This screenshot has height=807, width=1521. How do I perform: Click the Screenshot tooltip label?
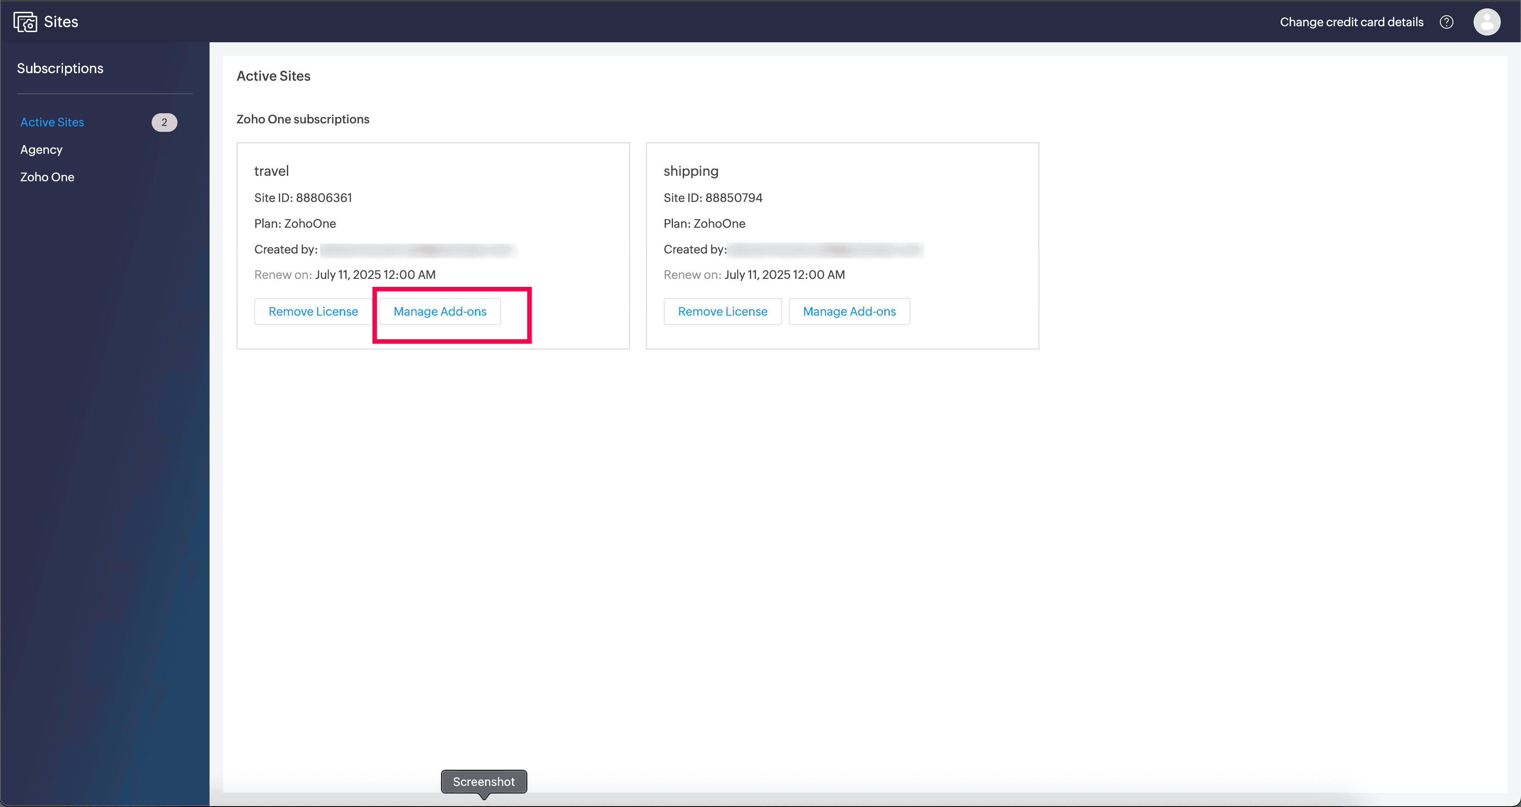coord(484,782)
